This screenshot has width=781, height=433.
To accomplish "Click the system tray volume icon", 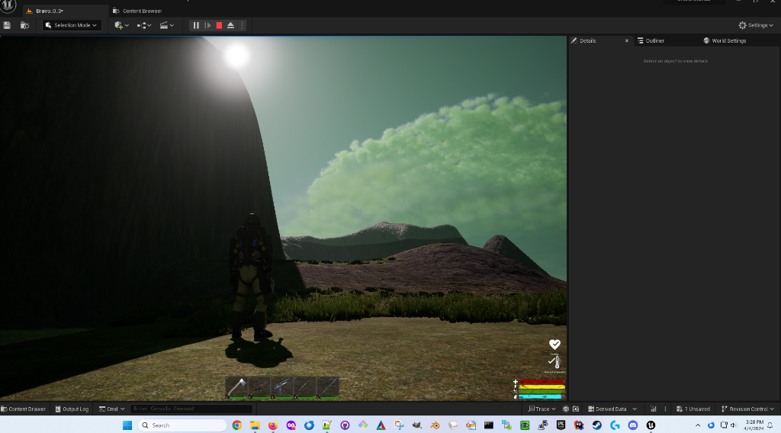I will point(733,425).
